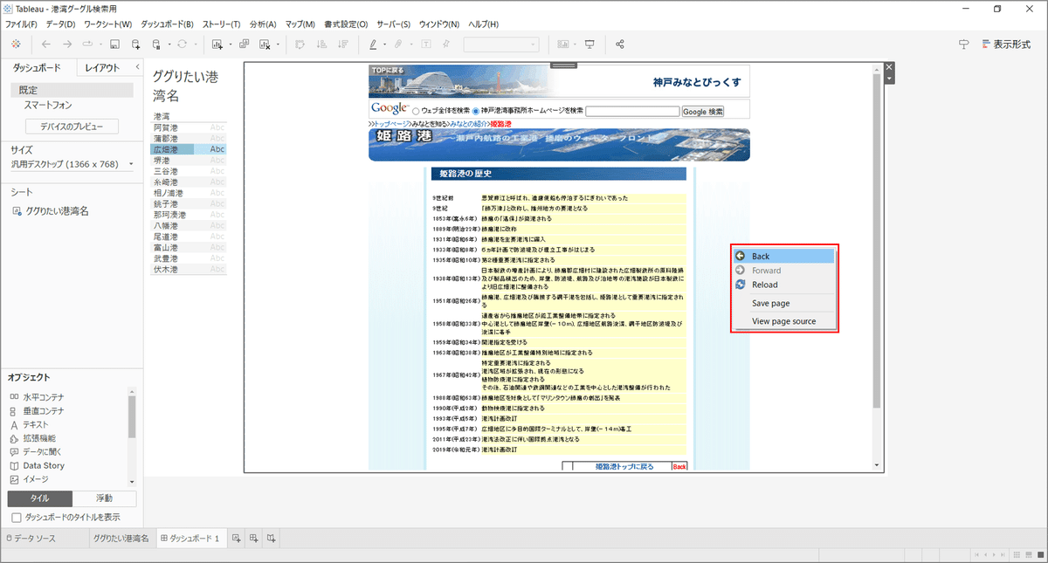This screenshot has height=563, width=1048.
Task: Open the 分析(A) menu
Action: 263,24
